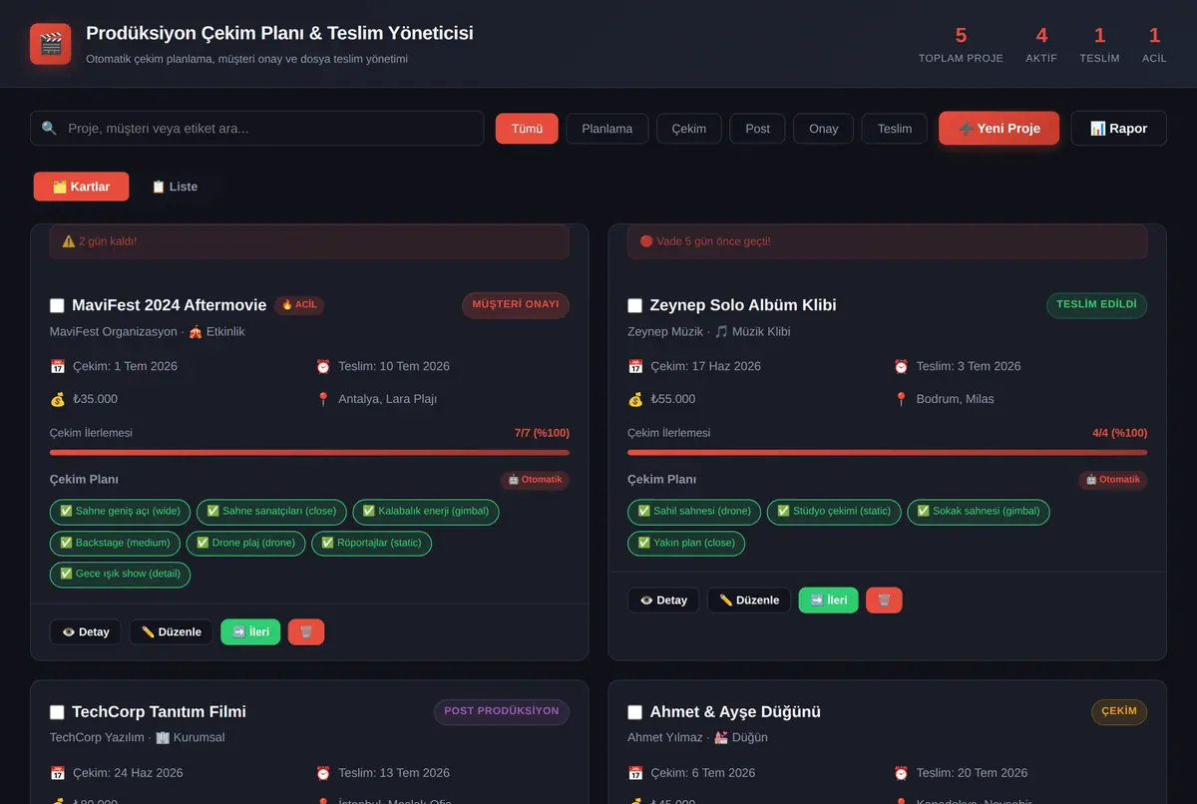Screen dimensions: 1197x804
Task: Mark the Ahmet & Ayşe Düğünü checkbox
Action: tap(635, 712)
